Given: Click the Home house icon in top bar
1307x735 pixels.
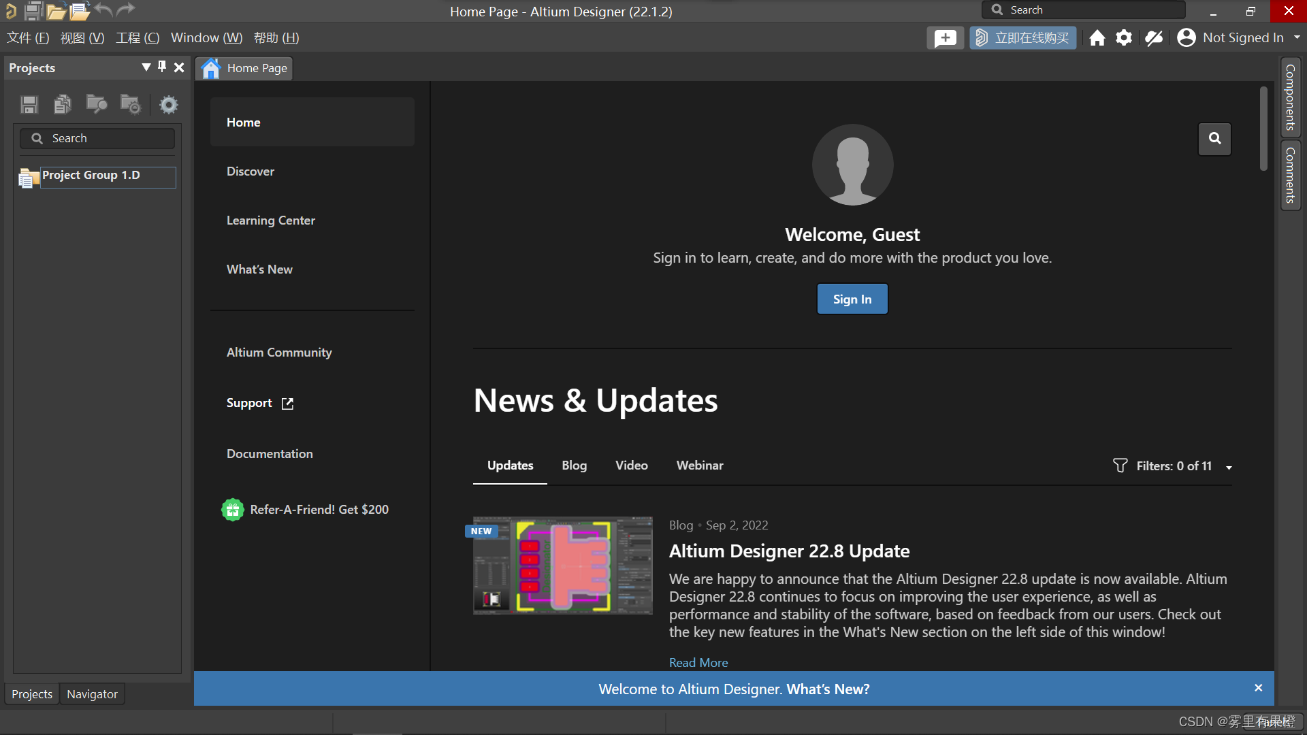Looking at the screenshot, I should tap(1097, 38).
